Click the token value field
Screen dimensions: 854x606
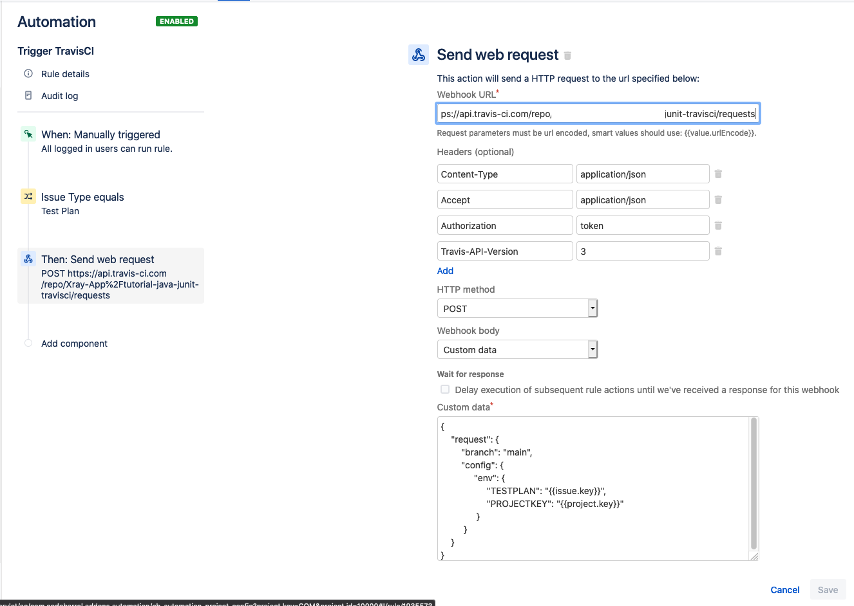pos(643,225)
